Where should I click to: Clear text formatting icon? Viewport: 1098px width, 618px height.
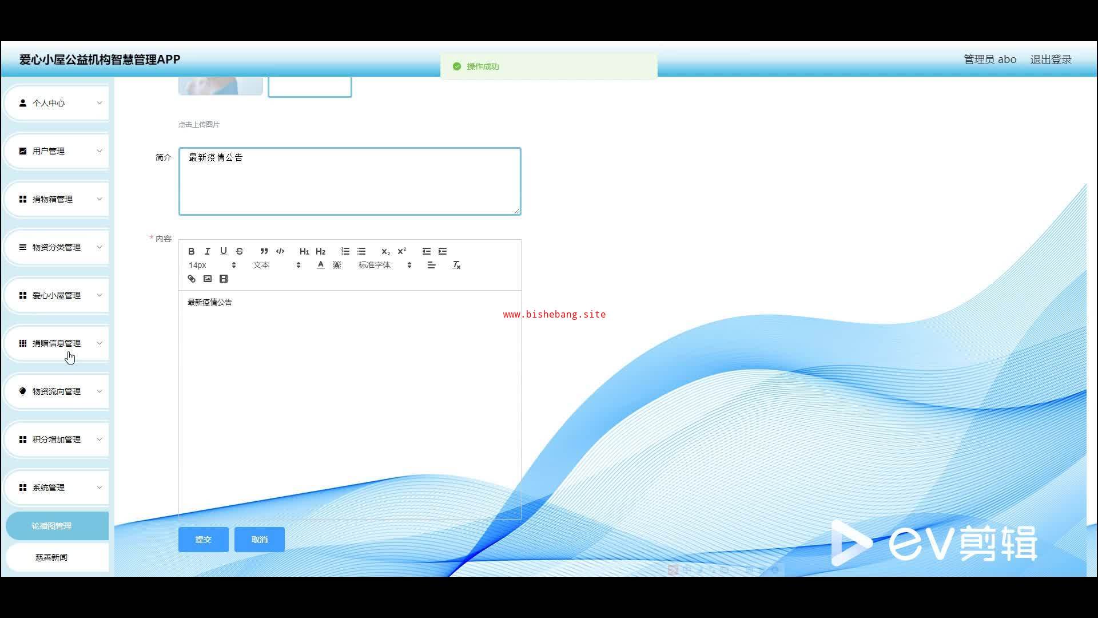pyautogui.click(x=456, y=265)
